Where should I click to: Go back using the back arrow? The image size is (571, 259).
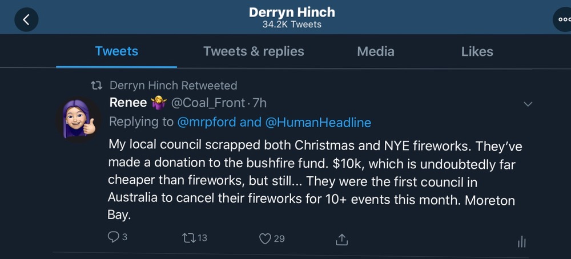point(25,19)
